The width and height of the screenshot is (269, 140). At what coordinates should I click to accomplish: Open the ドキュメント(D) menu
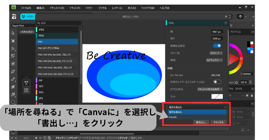tap(57, 8)
